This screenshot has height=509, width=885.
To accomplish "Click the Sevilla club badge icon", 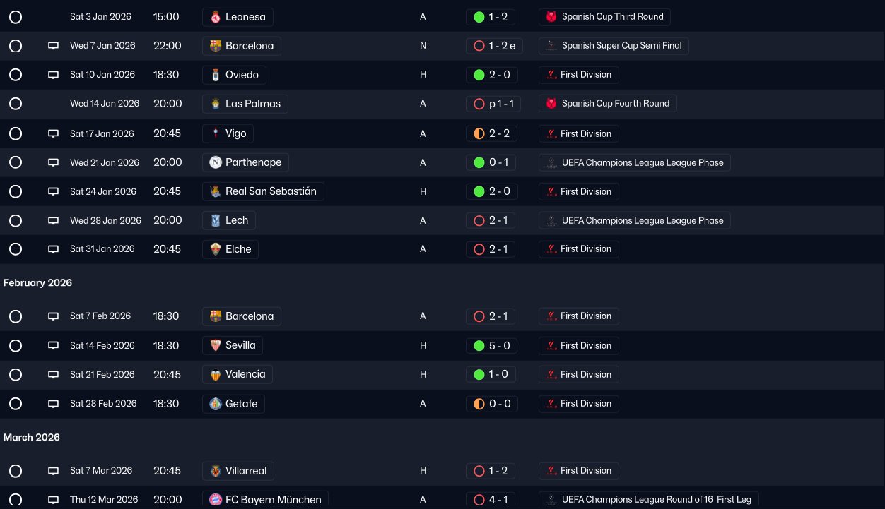I will tap(216, 345).
